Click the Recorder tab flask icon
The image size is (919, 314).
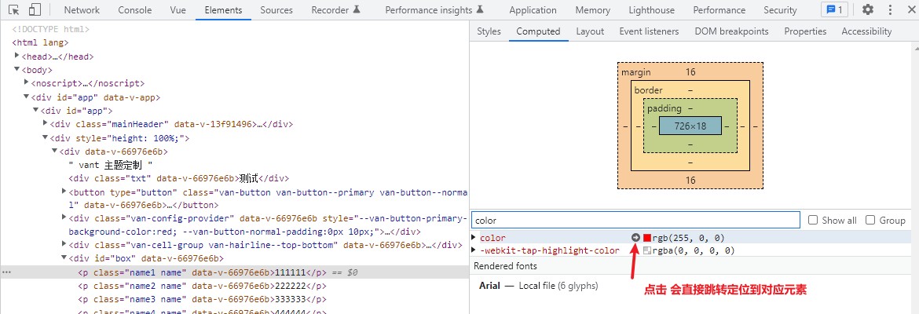click(x=357, y=10)
